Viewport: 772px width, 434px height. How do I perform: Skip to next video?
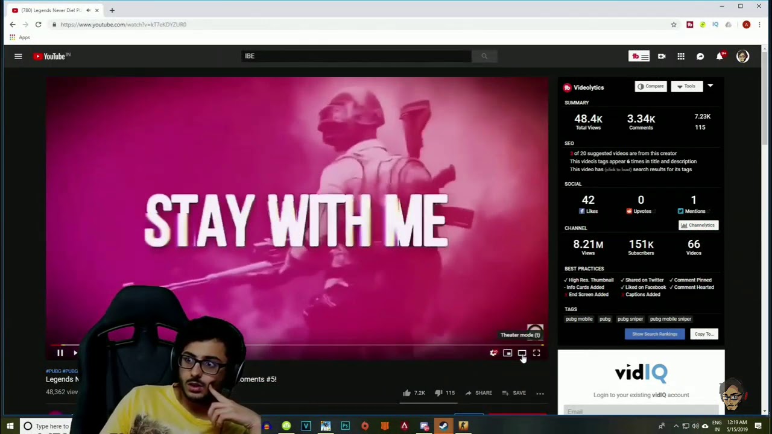pos(75,353)
